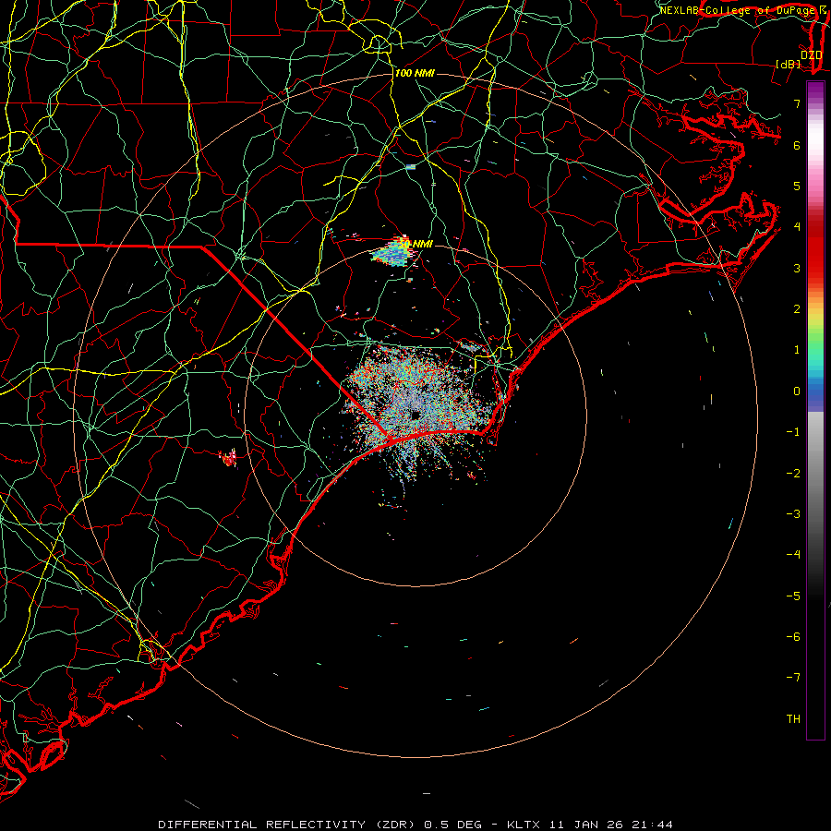The image size is (831, 831).
Task: Click the 50 NMI range ring label
Action: [x=415, y=244]
